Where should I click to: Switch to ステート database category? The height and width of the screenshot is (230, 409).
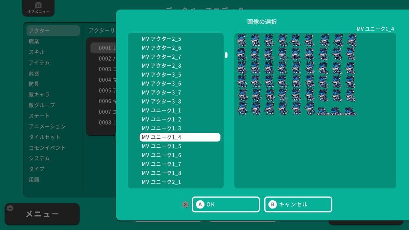(x=53, y=116)
